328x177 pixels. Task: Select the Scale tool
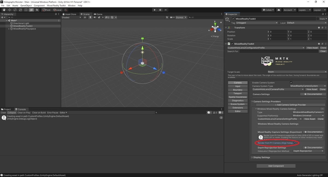[x=20, y=10]
